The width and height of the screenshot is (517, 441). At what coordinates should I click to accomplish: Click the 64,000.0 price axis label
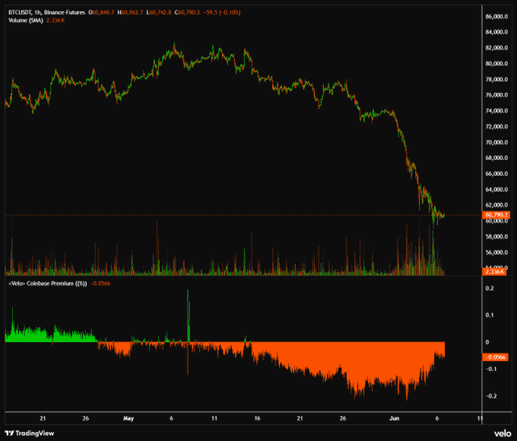(496, 189)
